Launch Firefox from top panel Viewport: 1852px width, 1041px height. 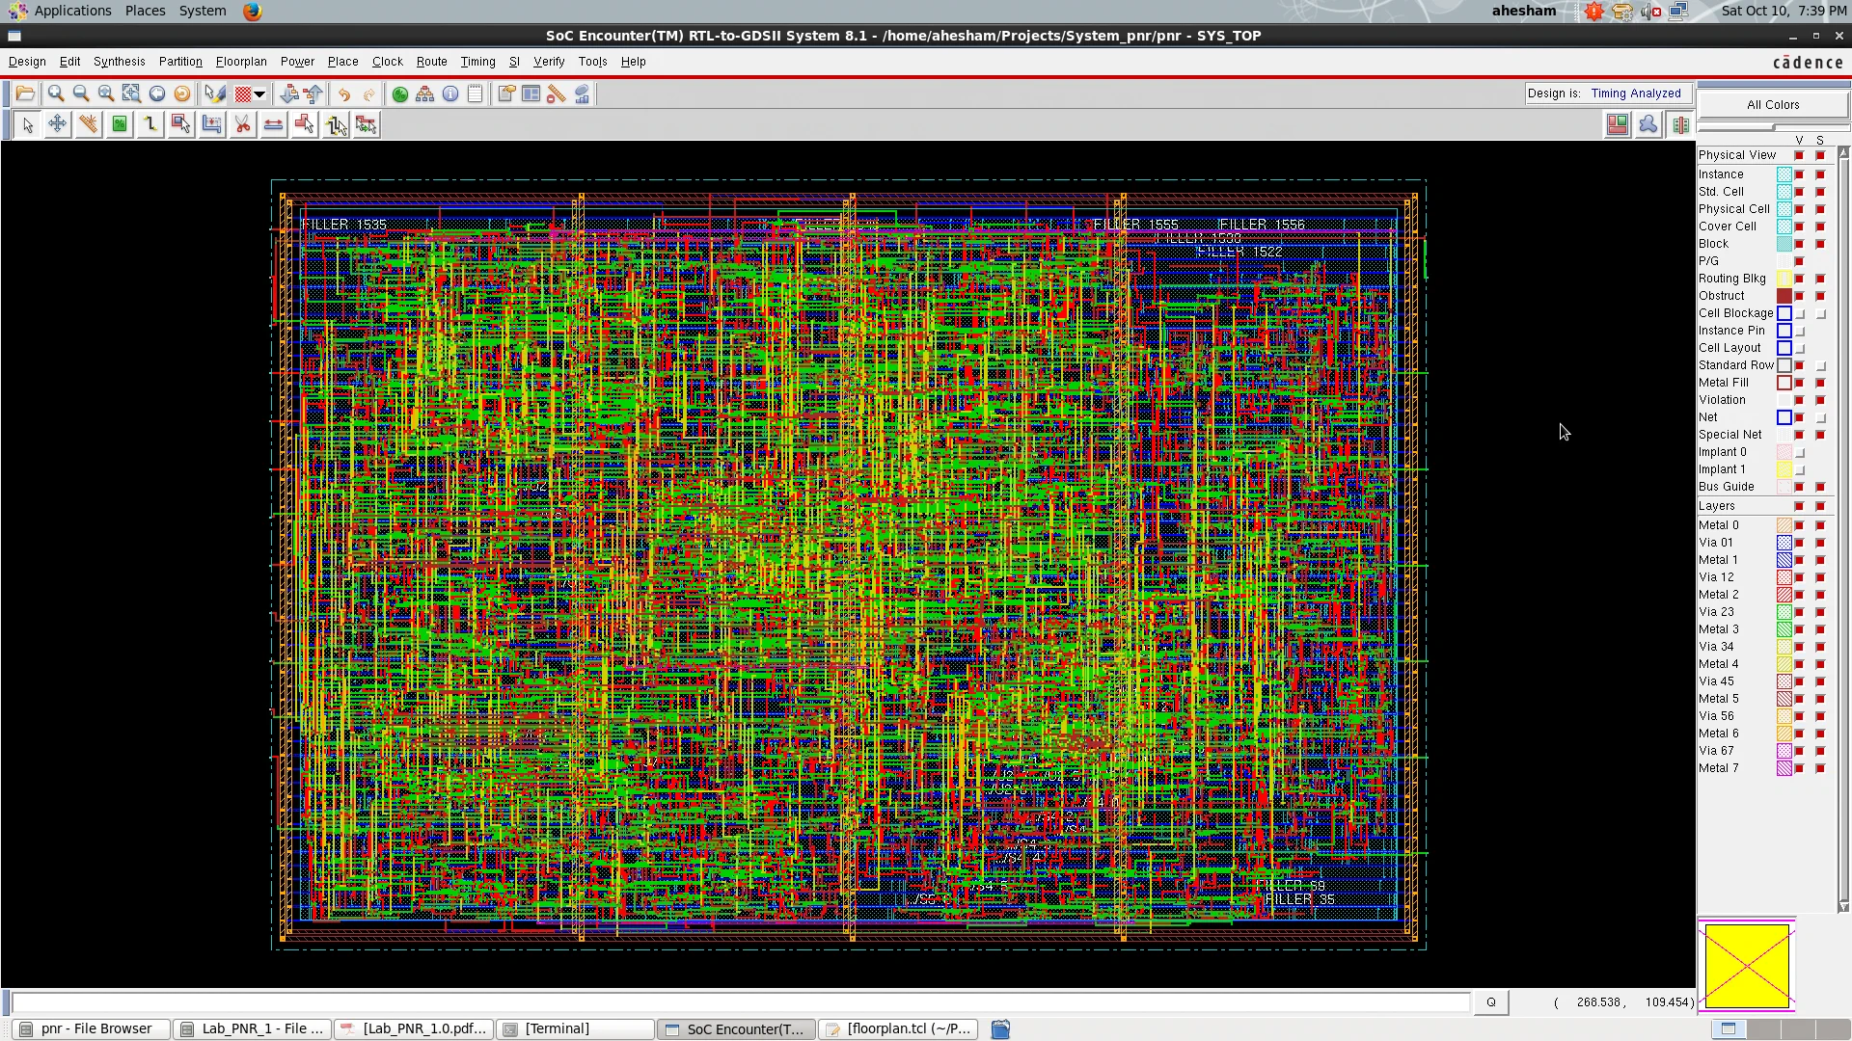(x=252, y=12)
